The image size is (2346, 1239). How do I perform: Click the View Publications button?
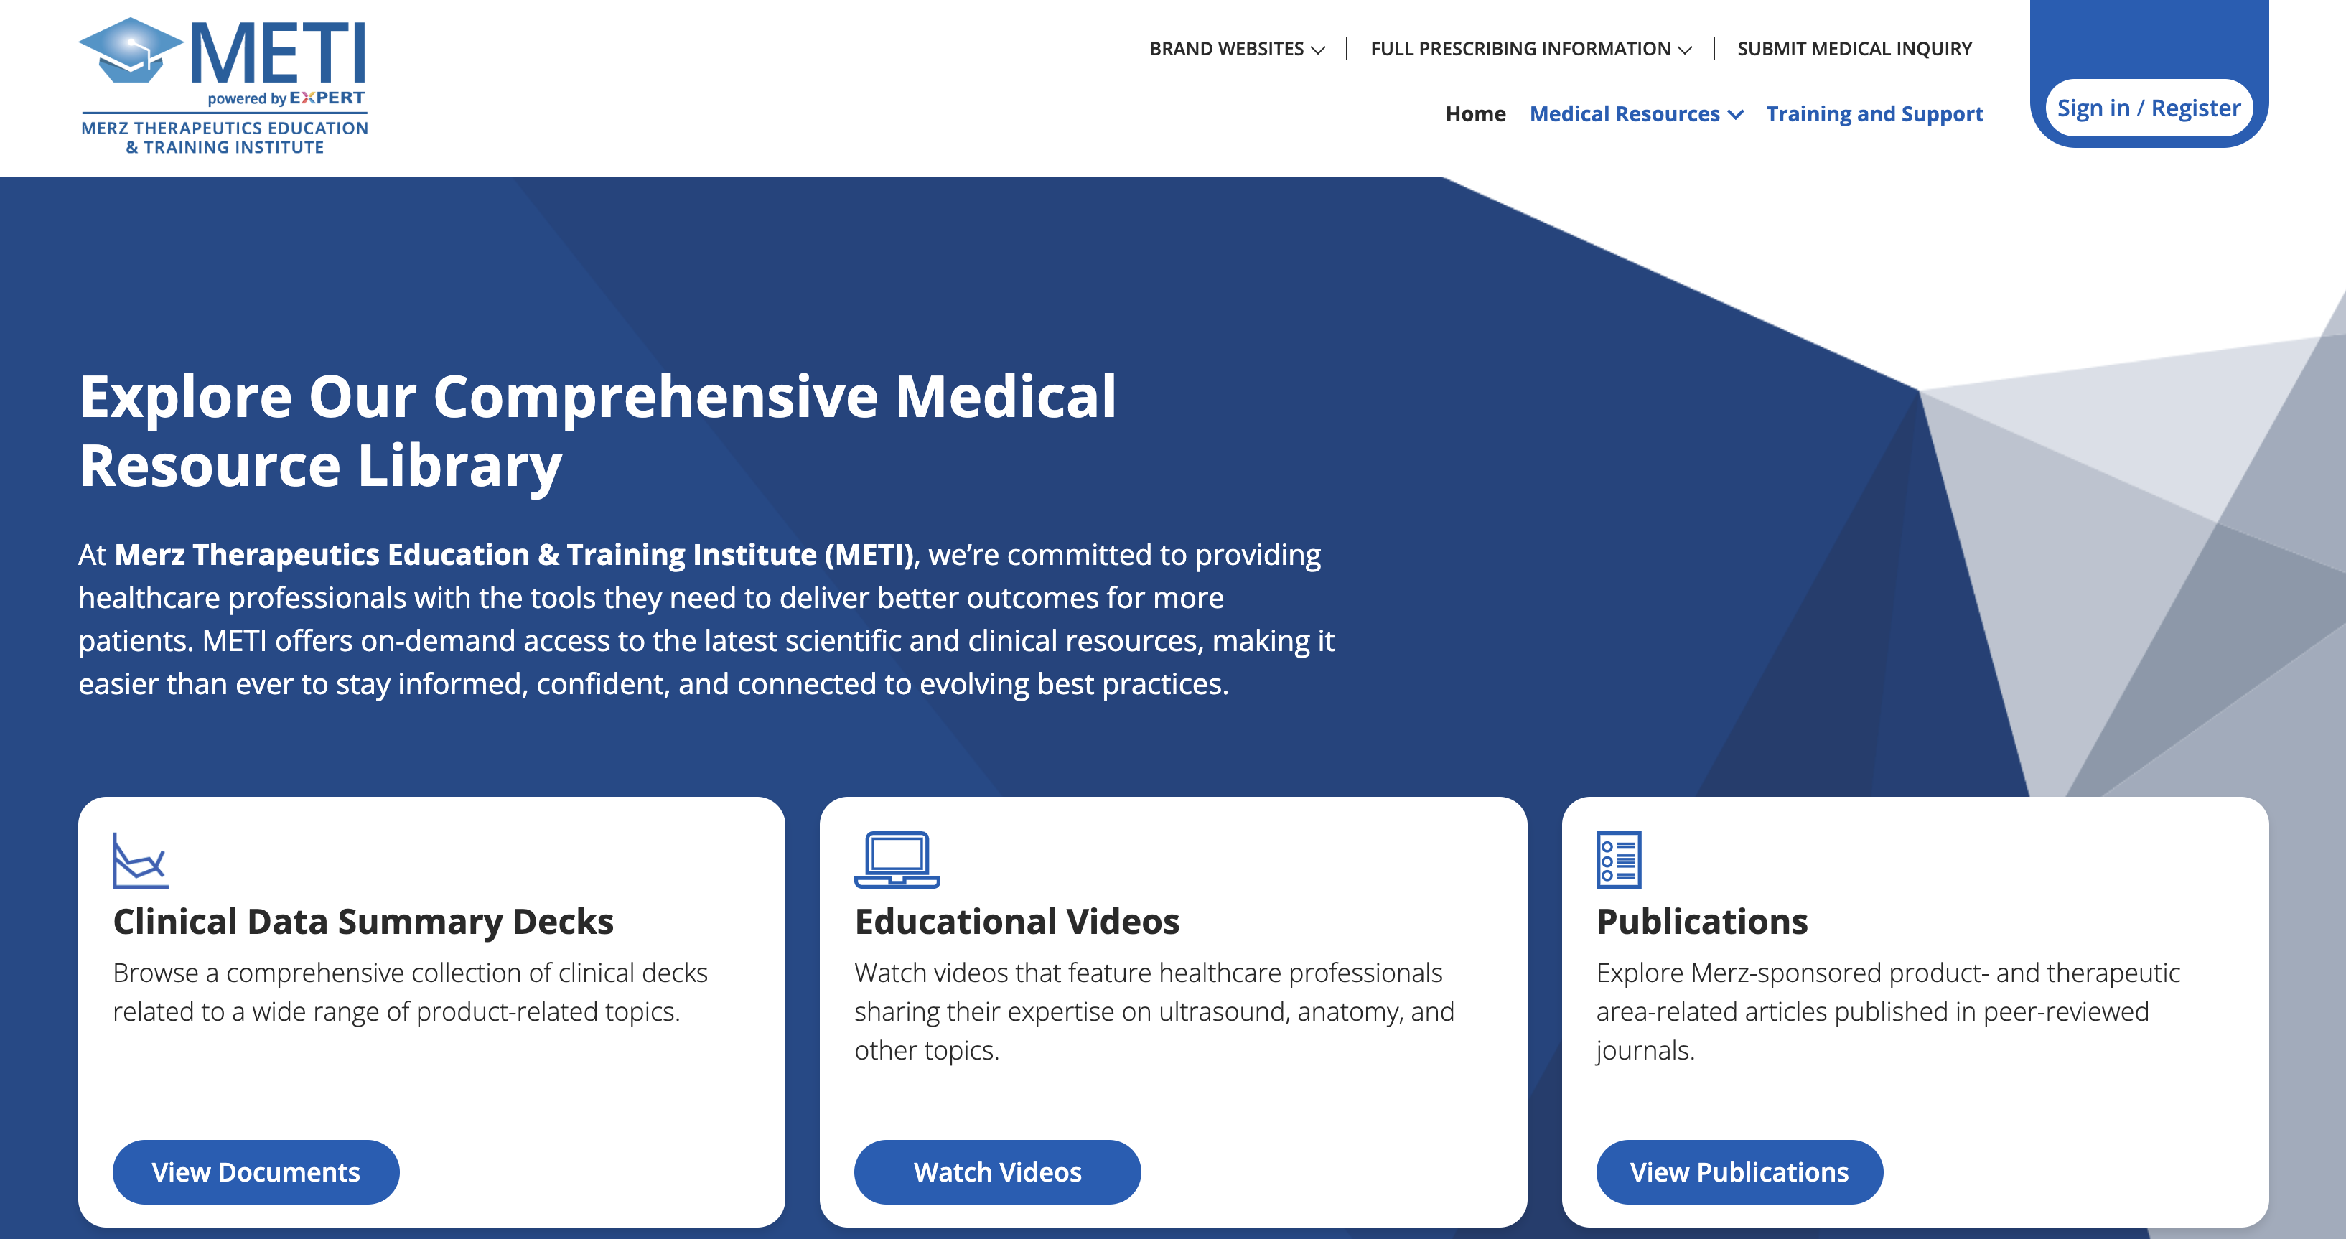pyautogui.click(x=1739, y=1172)
